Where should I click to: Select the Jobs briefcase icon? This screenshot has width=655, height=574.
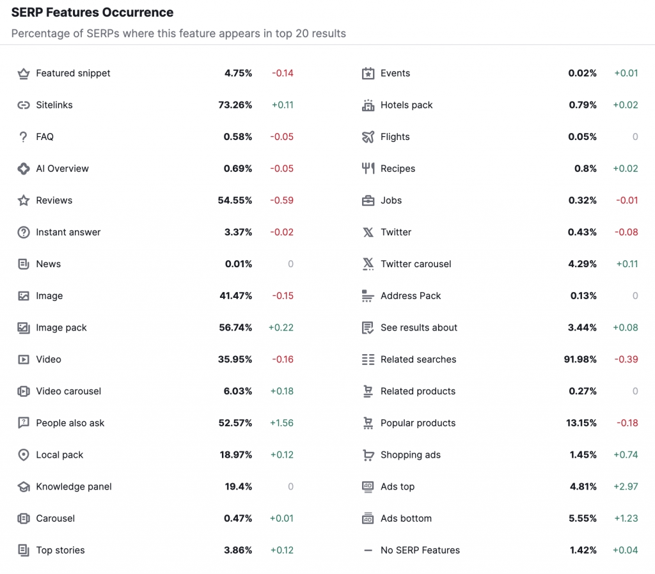368,200
